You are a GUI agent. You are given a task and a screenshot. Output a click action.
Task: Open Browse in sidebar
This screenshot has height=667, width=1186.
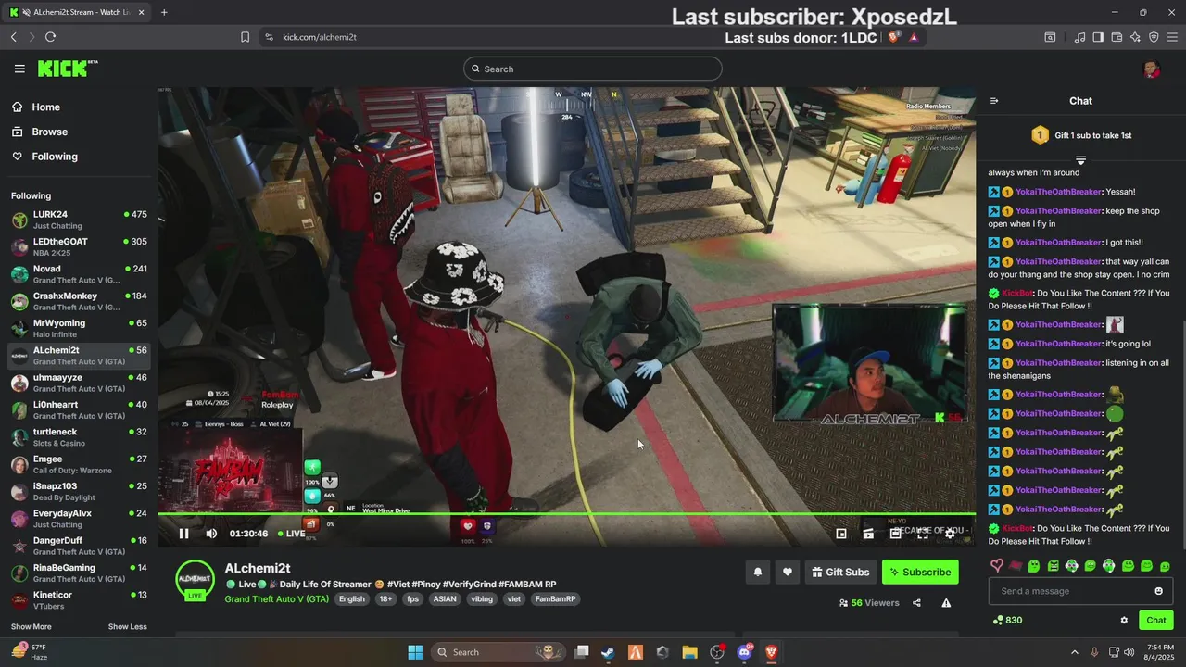coord(40,132)
